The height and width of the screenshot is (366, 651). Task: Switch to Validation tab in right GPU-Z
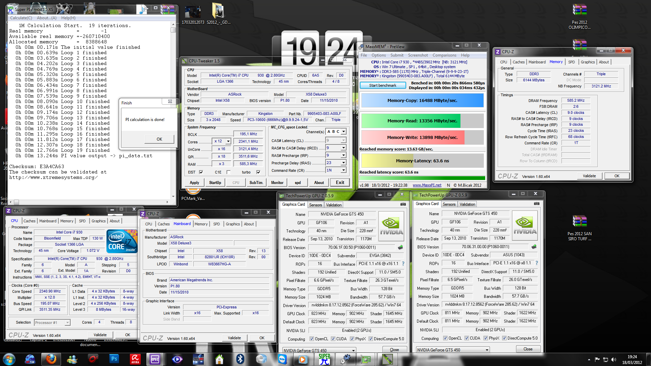tap(467, 204)
